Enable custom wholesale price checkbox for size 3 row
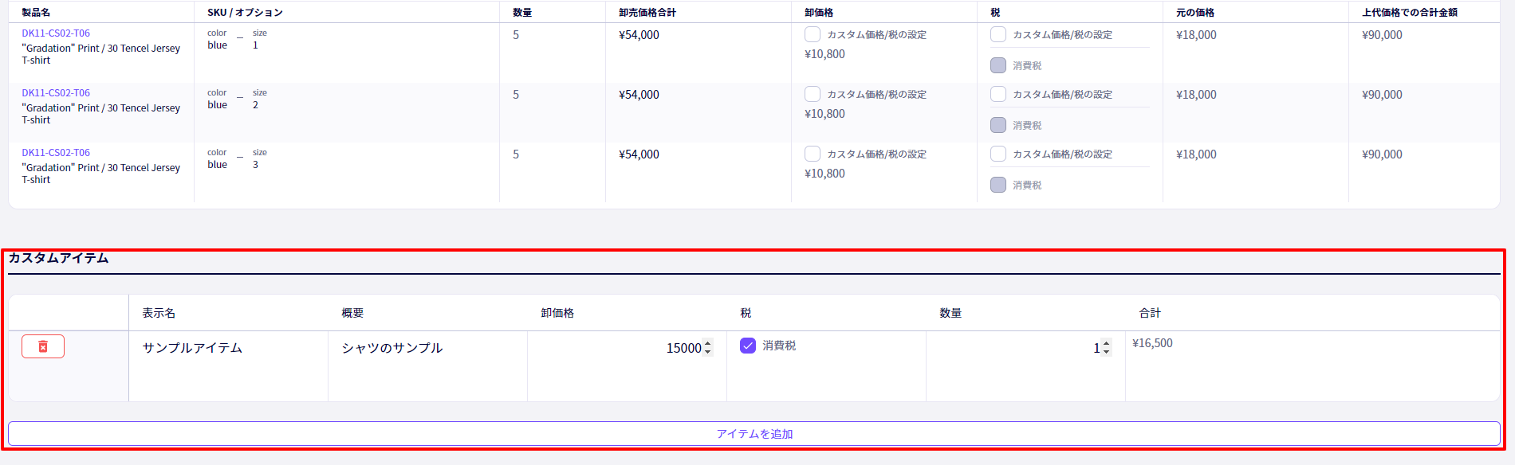Viewport: 1515px width, 465px height. (813, 154)
